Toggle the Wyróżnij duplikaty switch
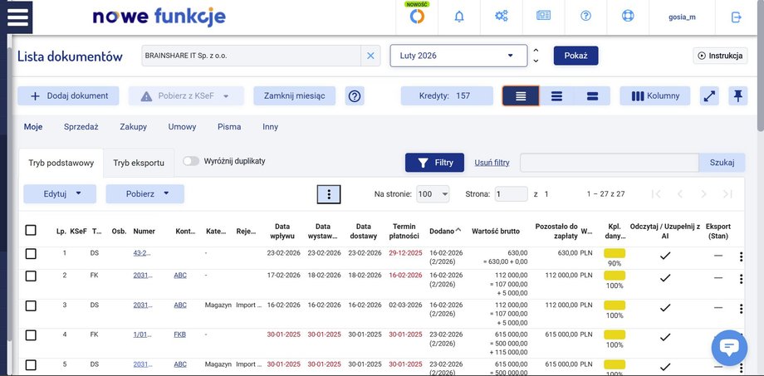This screenshot has width=764, height=376. tap(191, 161)
